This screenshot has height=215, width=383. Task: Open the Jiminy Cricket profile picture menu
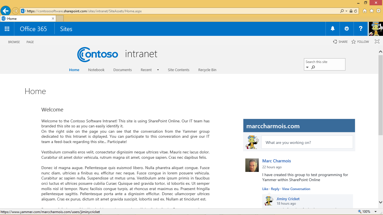tap(376, 29)
